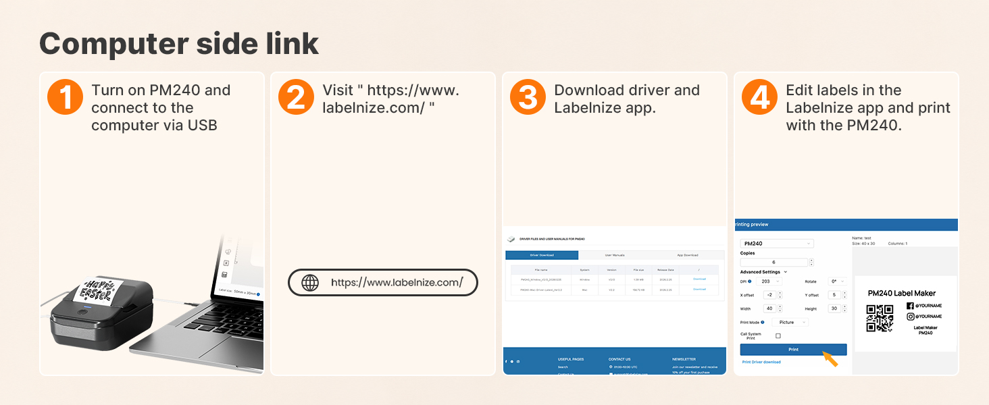
Task: Switch to the App Download tab
Action: (x=688, y=255)
